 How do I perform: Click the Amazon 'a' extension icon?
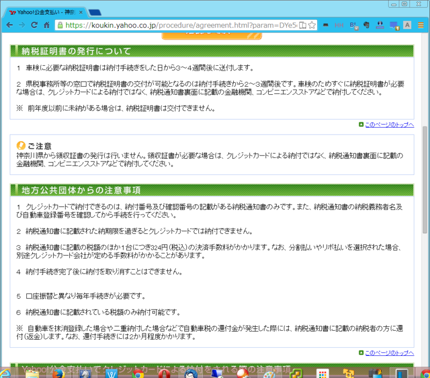coord(380,25)
